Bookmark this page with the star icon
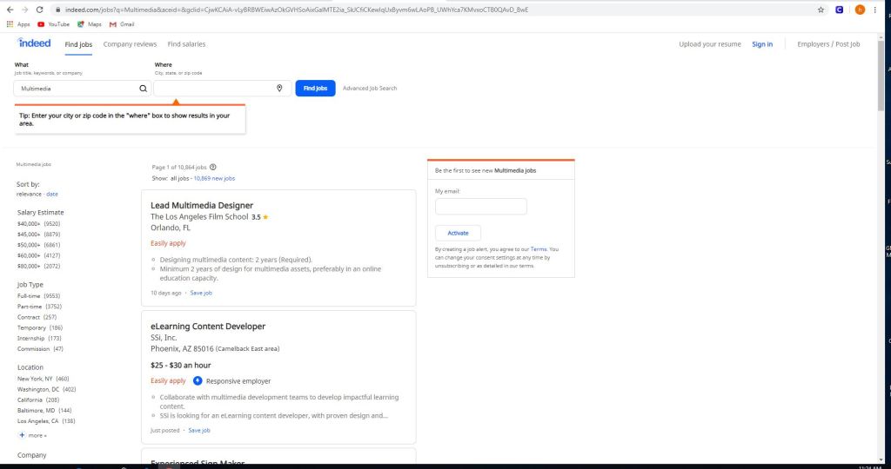Image resolution: width=891 pixels, height=469 pixels. pos(821,10)
